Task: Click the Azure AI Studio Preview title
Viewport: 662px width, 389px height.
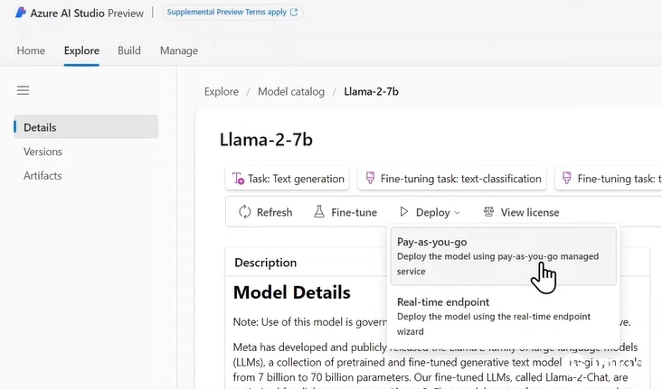Action: click(x=87, y=13)
